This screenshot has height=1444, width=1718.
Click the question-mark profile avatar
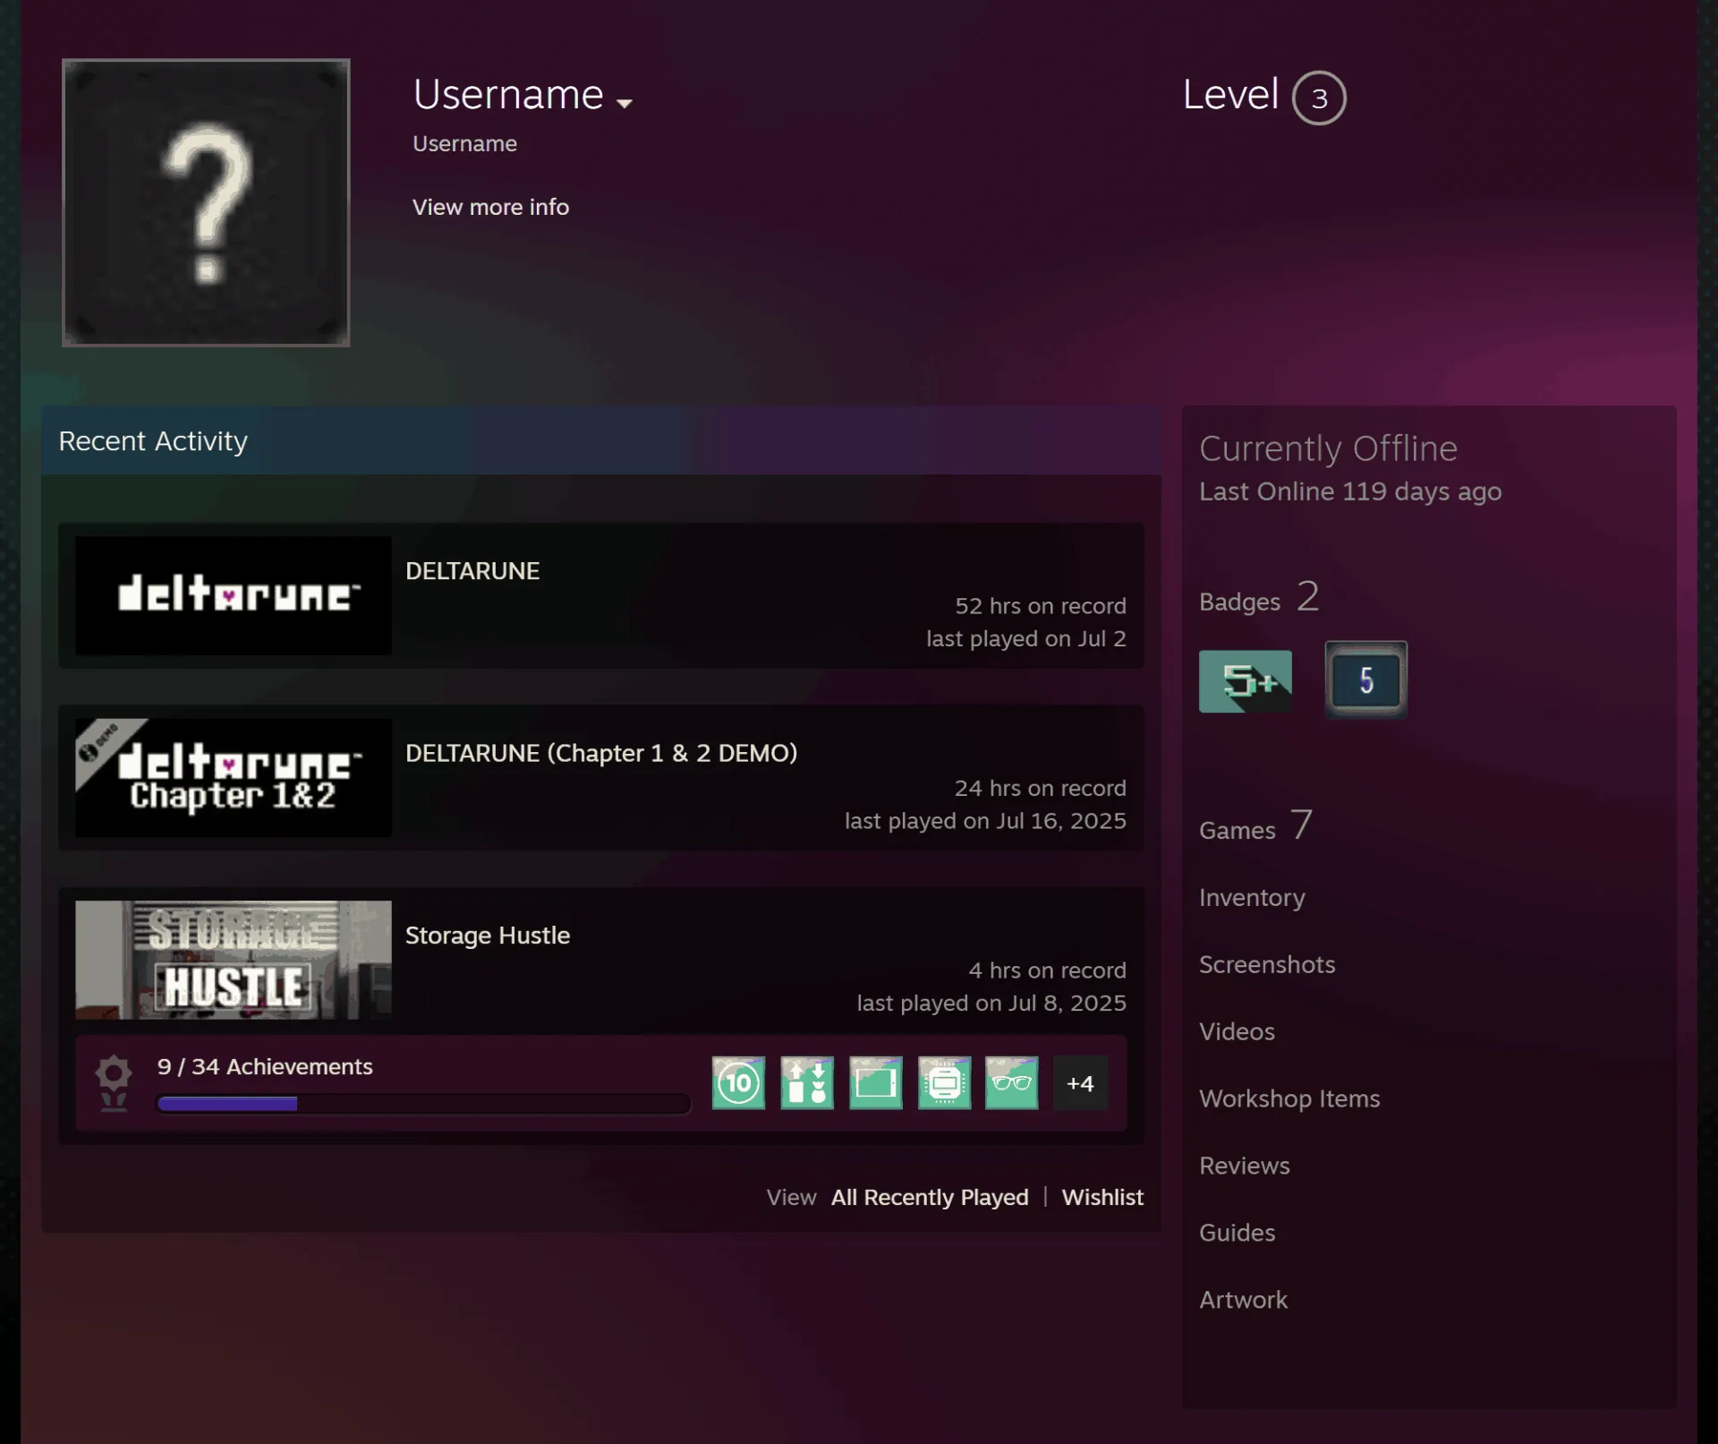(206, 202)
